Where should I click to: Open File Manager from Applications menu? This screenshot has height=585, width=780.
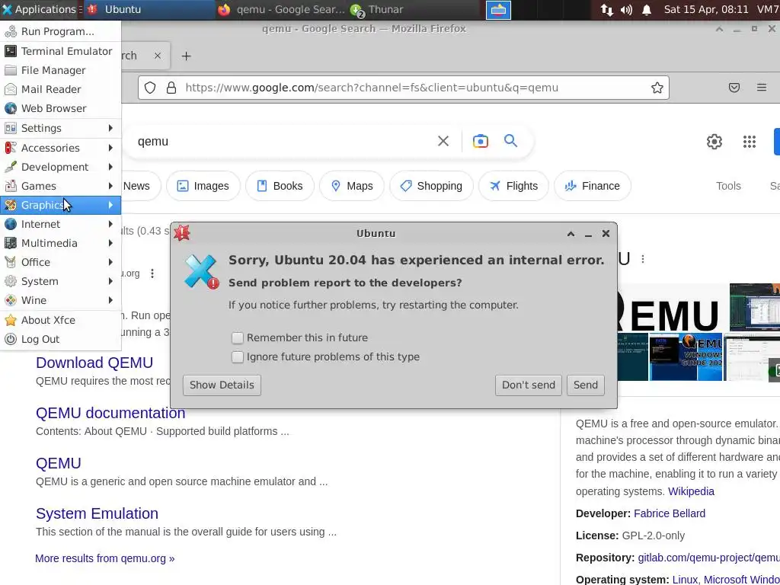click(x=60, y=70)
